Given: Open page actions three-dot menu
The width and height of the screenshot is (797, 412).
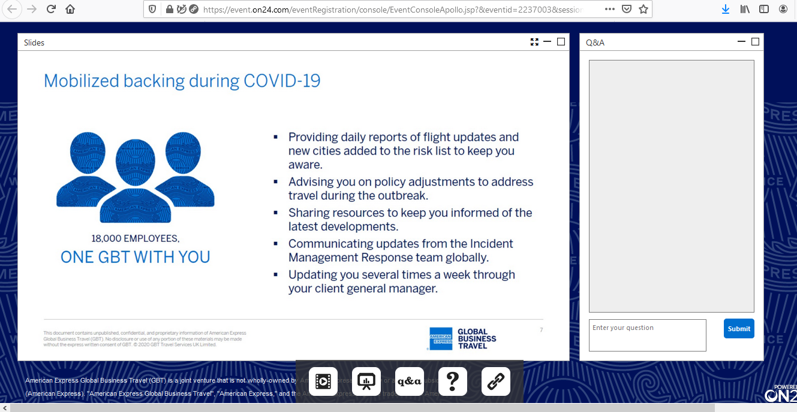Looking at the screenshot, I should 610,10.
